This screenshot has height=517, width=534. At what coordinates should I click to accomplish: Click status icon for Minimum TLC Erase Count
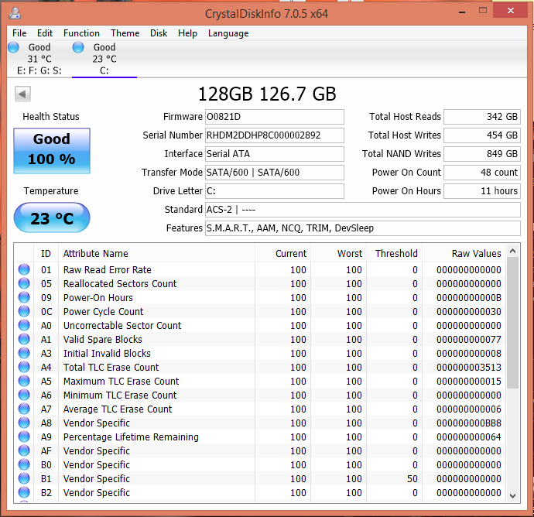(x=24, y=395)
